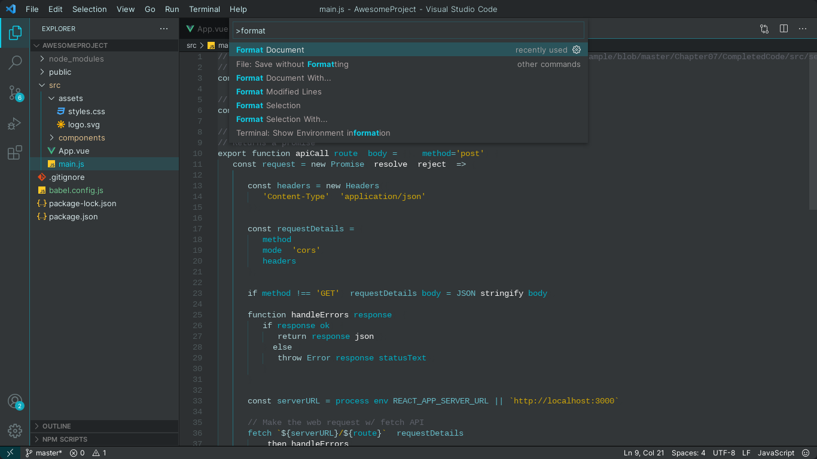
Task: Expand the public folder
Action: coord(105,72)
